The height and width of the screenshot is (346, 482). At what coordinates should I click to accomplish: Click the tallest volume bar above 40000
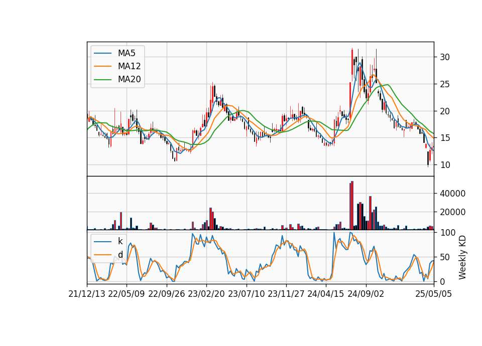352,206
